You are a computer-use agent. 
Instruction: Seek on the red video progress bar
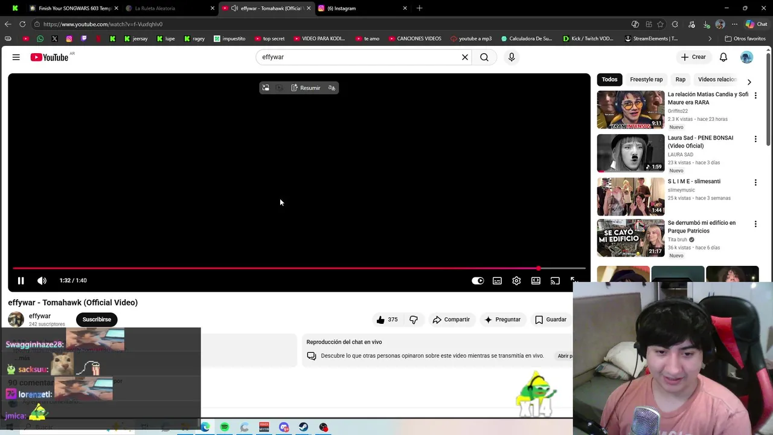pyautogui.click(x=299, y=268)
